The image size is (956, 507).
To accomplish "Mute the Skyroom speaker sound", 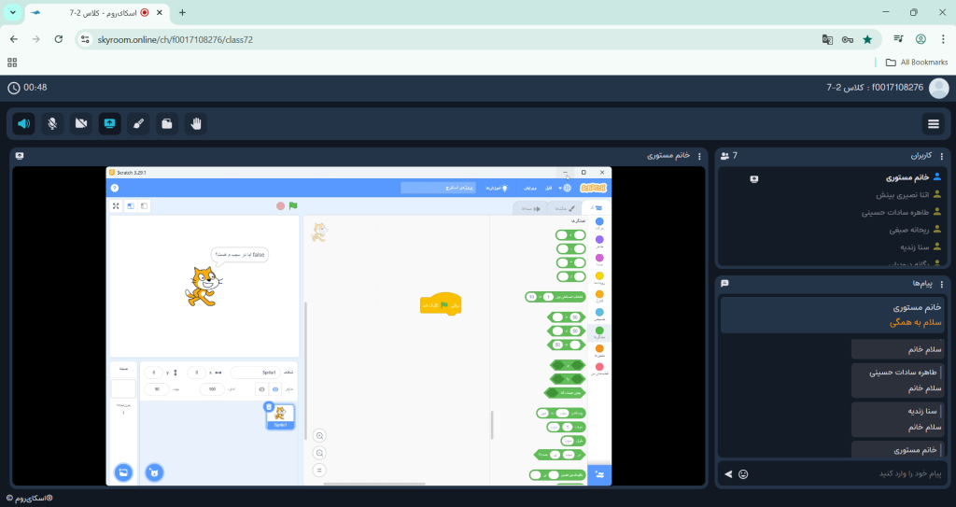I will (x=24, y=123).
